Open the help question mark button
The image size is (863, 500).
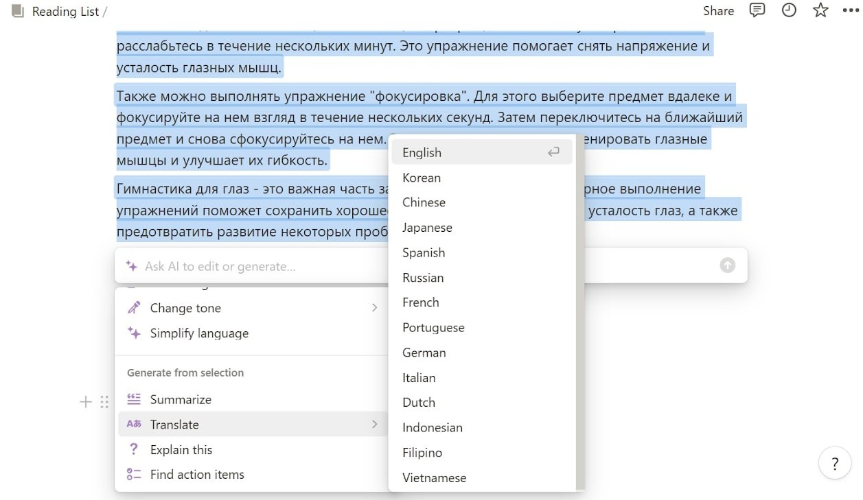pyautogui.click(x=835, y=464)
